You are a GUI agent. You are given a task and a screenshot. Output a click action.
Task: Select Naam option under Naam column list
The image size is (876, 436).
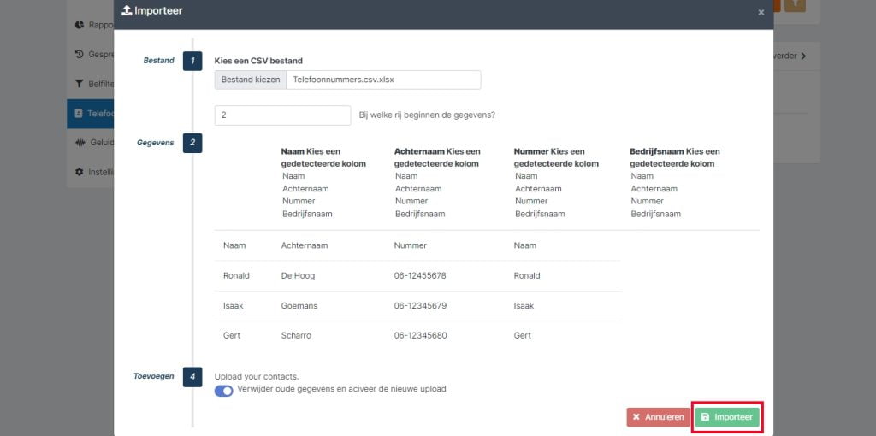(294, 176)
